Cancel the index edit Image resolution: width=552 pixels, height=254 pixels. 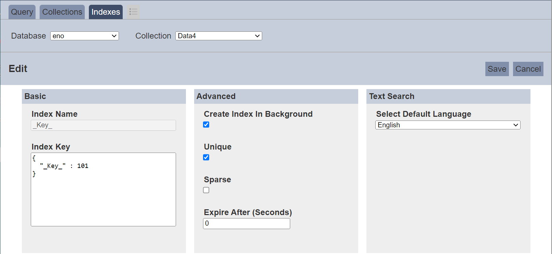pyautogui.click(x=528, y=69)
